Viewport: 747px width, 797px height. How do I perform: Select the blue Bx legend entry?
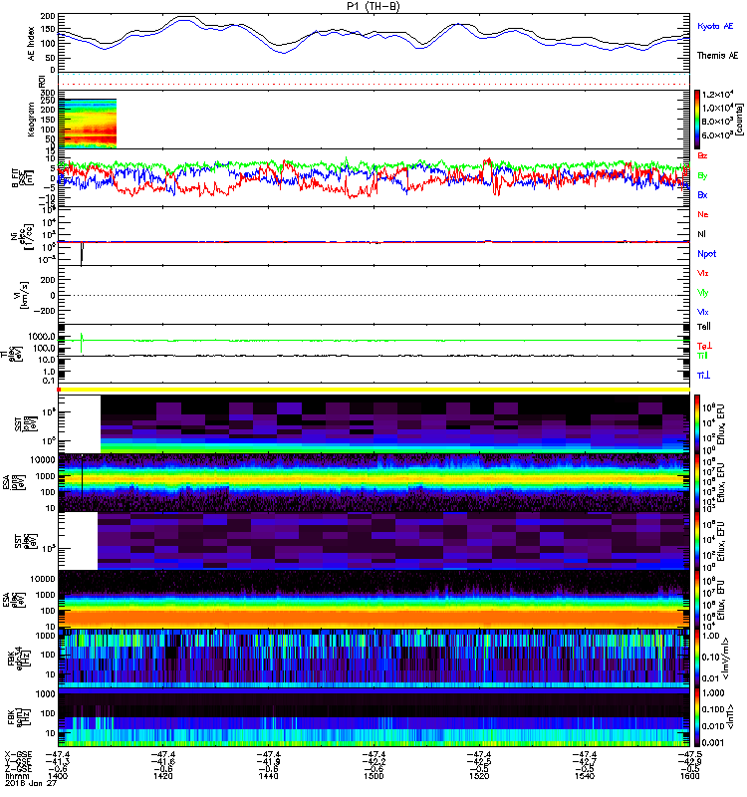click(703, 194)
